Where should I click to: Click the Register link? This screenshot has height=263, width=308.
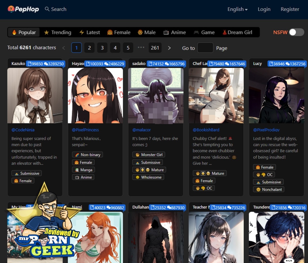[290, 9]
